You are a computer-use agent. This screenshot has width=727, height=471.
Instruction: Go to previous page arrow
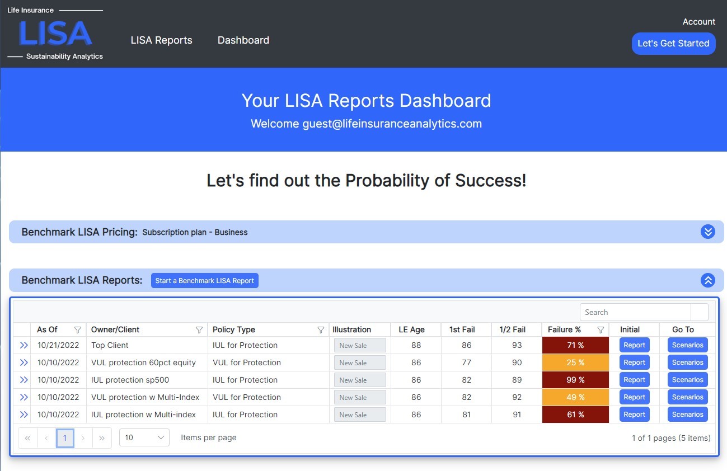(46, 438)
